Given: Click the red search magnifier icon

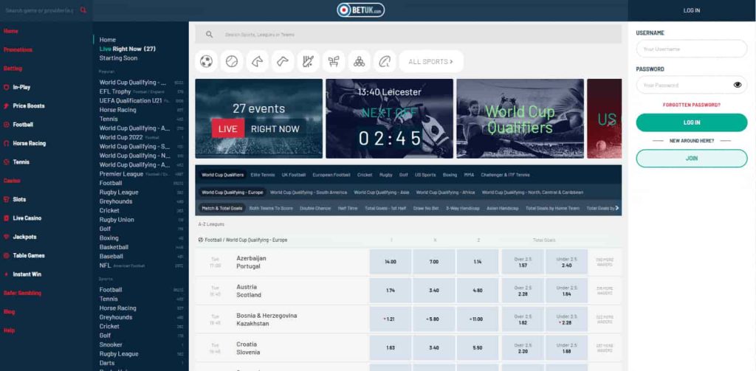Looking at the screenshot, I should [x=83, y=10].
